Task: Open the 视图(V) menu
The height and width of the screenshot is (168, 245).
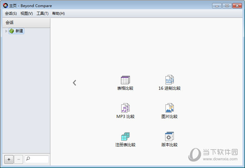Action: coord(27,13)
